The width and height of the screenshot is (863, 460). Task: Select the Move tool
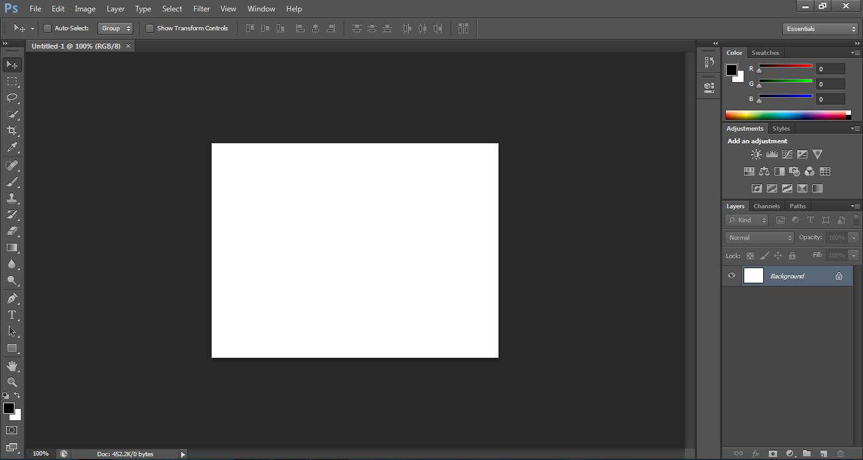tap(12, 64)
